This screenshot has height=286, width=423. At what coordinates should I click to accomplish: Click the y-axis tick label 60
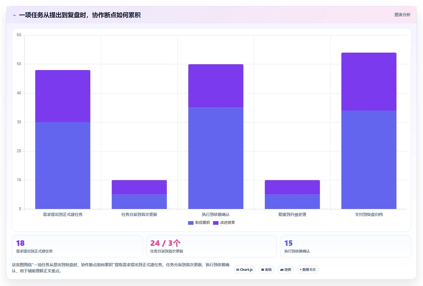(19, 35)
